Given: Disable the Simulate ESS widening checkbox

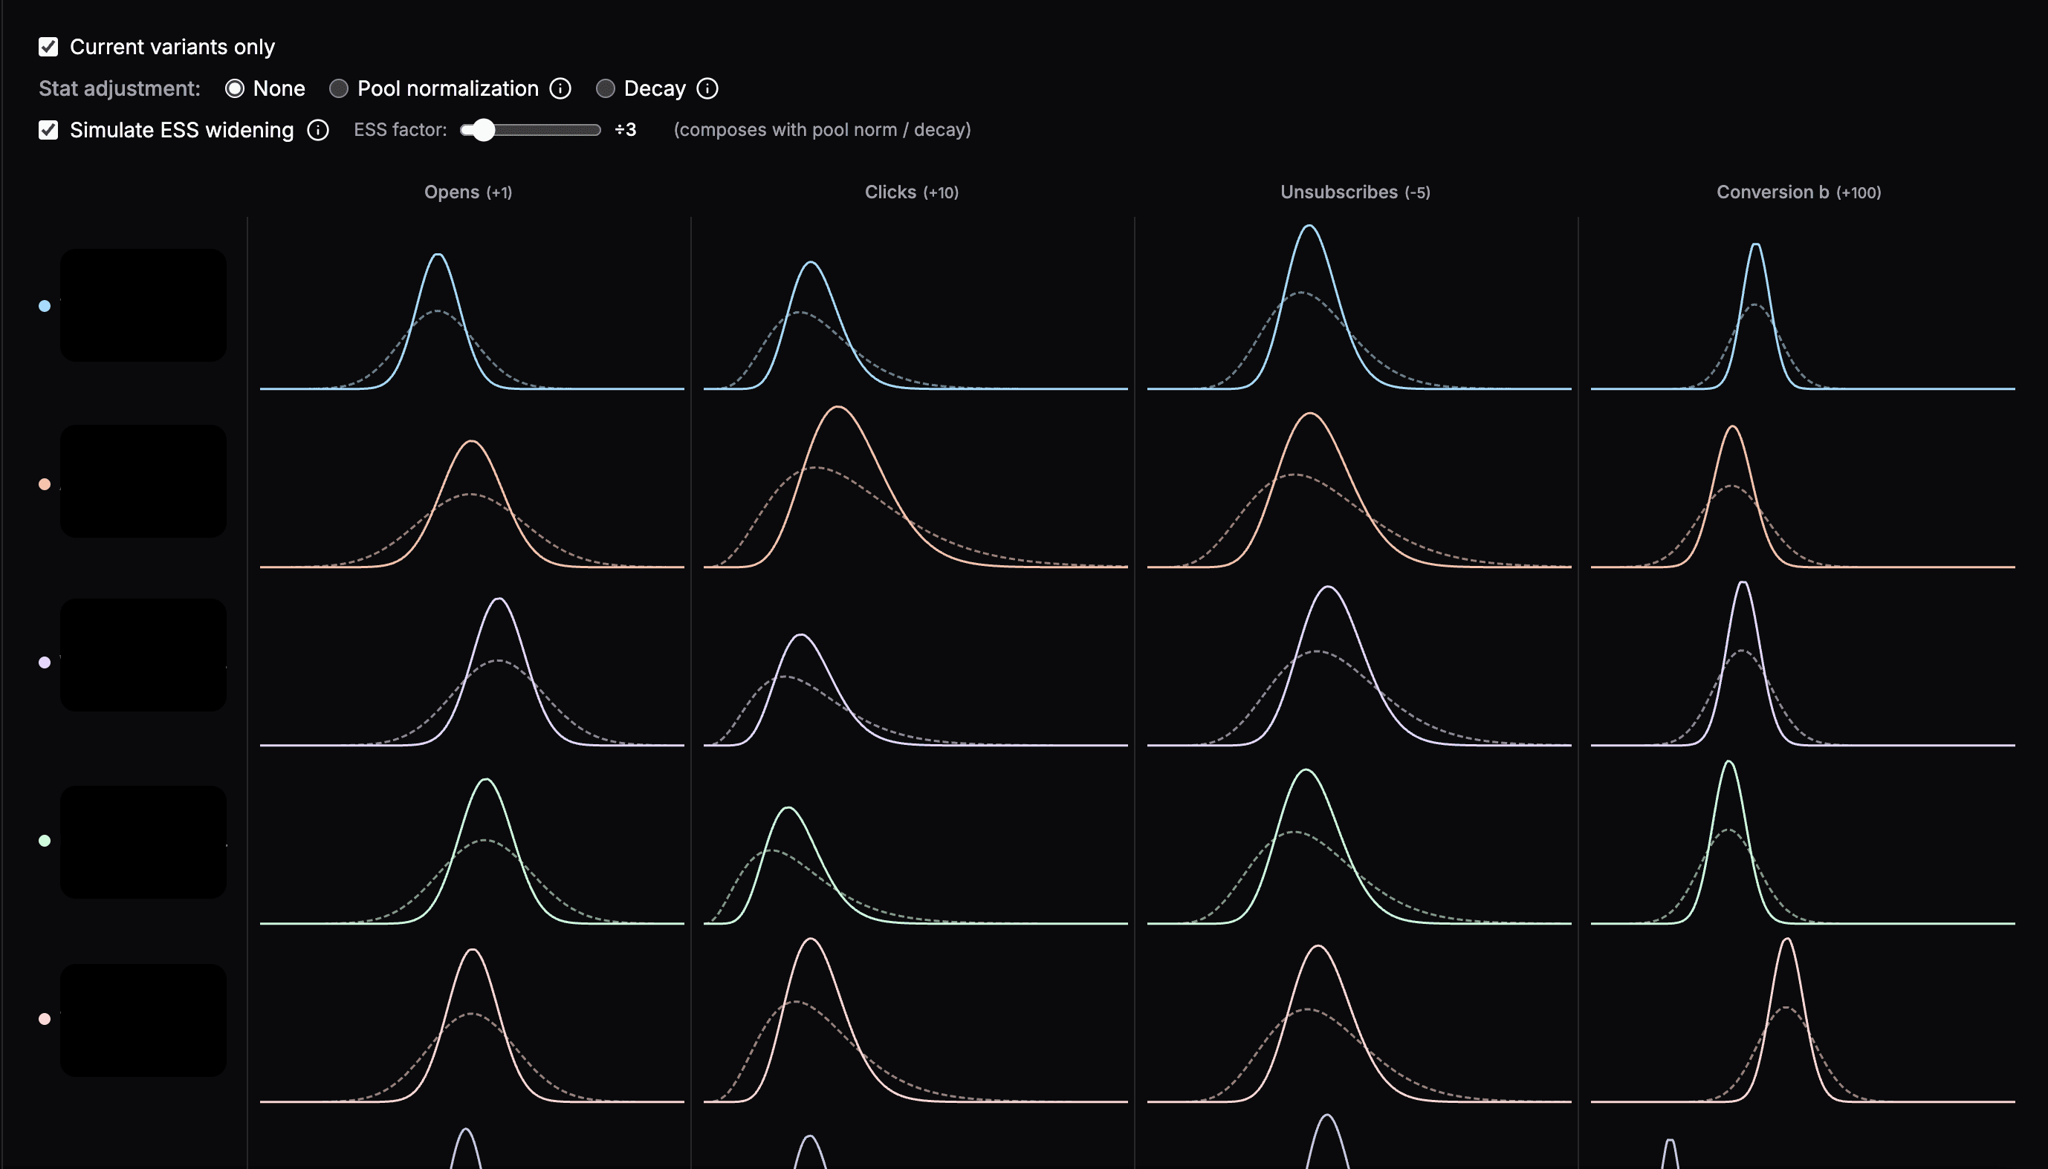Looking at the screenshot, I should tap(48, 130).
